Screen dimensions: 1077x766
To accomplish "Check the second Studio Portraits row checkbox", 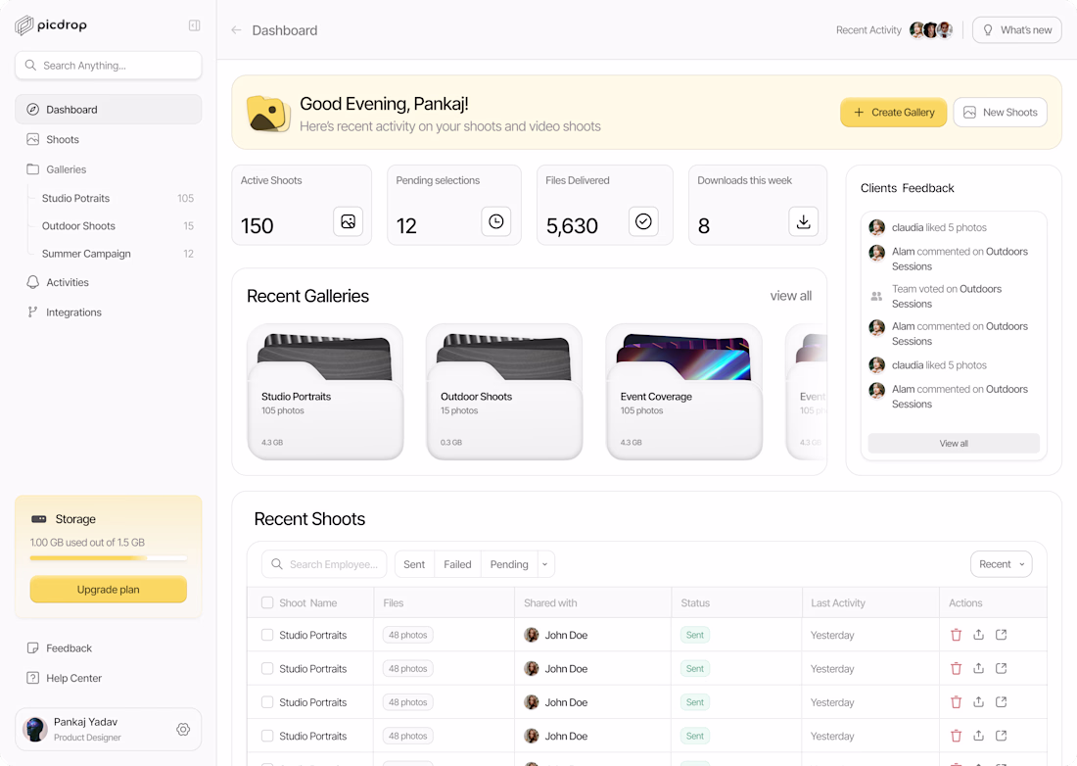I will tap(267, 668).
